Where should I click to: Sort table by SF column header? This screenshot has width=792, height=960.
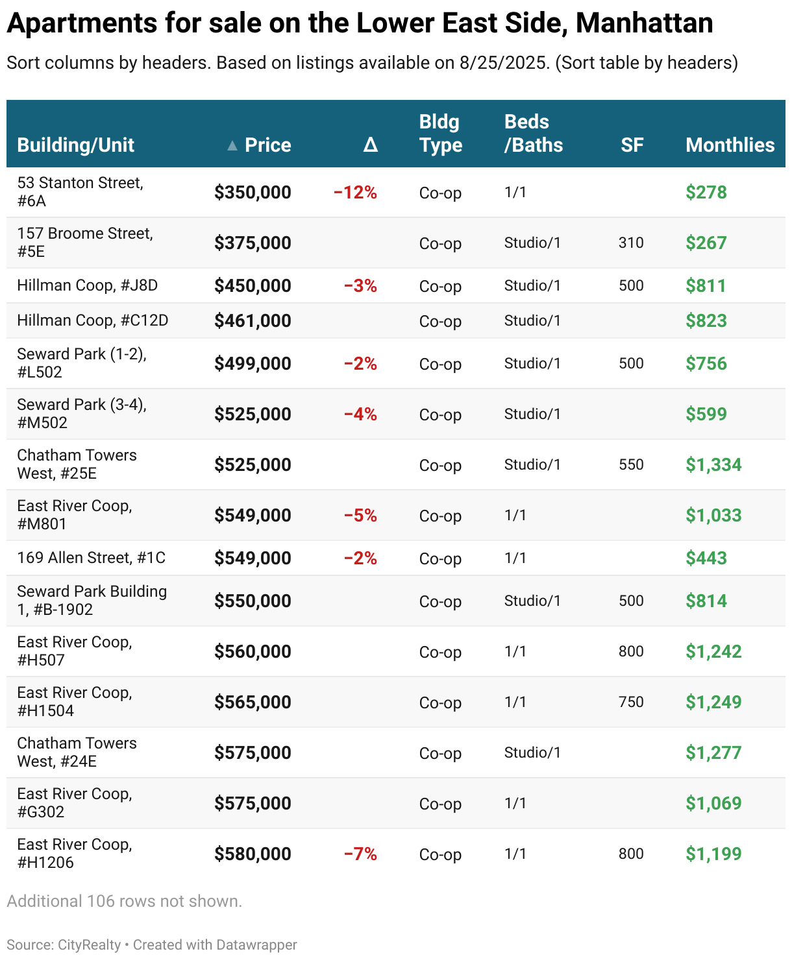631,145
